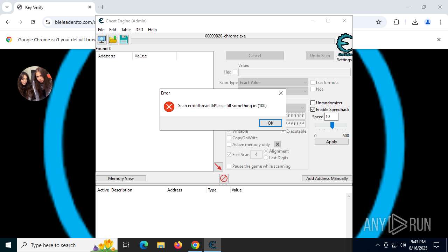Viewport: 448px width, 252px height.
Task: Confirm the error with OK
Action: [x=271, y=123]
